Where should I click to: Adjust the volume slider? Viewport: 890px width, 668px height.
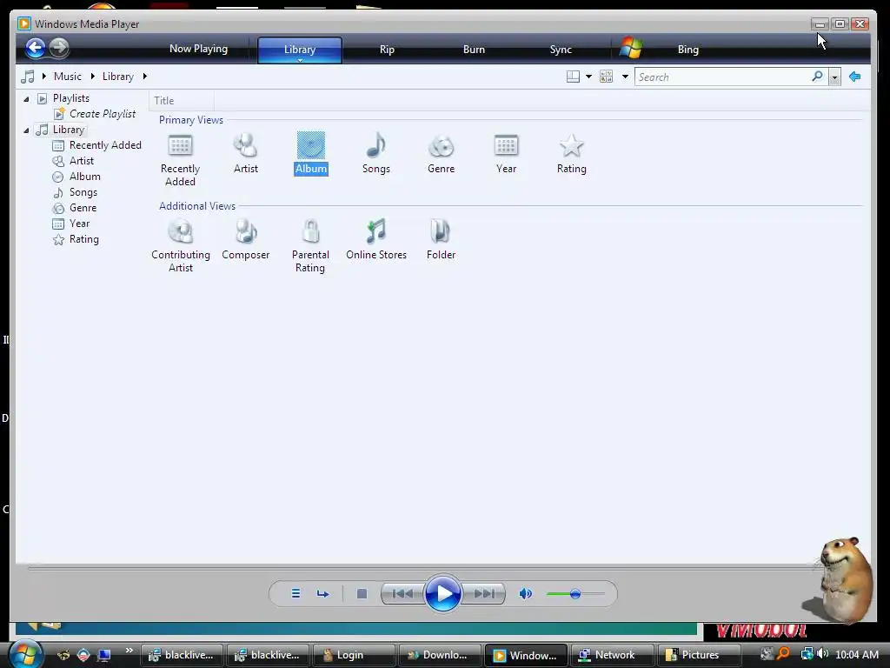pos(575,594)
